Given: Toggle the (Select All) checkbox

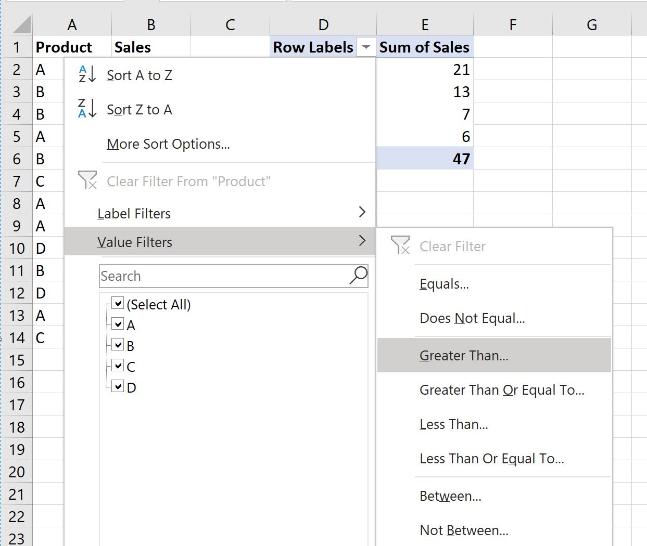Looking at the screenshot, I should [118, 303].
